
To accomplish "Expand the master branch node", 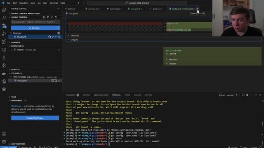I will 11,50.
